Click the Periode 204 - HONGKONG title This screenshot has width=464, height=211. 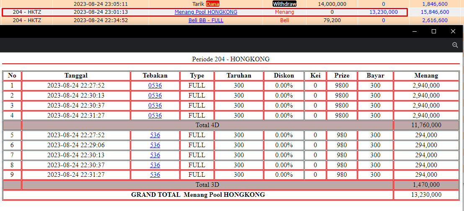(x=231, y=59)
